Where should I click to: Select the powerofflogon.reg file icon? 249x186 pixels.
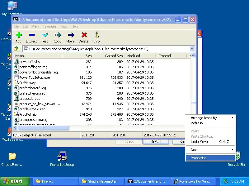click(x=16, y=67)
